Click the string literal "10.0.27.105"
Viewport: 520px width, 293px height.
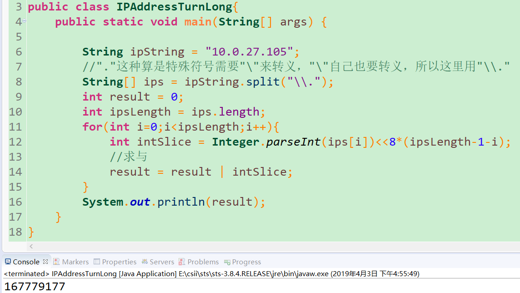click(249, 52)
